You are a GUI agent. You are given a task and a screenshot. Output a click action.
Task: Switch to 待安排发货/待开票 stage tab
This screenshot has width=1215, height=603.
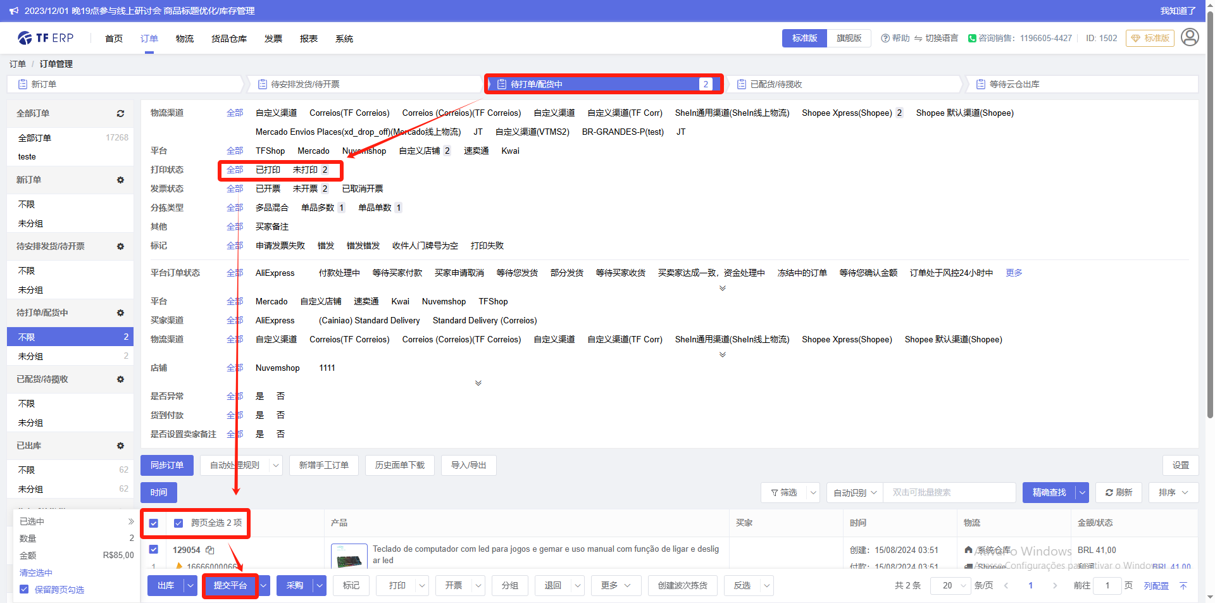(364, 84)
